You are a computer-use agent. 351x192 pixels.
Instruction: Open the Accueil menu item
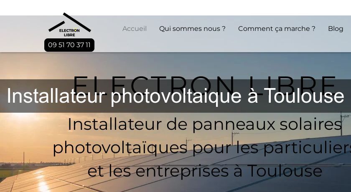tap(134, 29)
